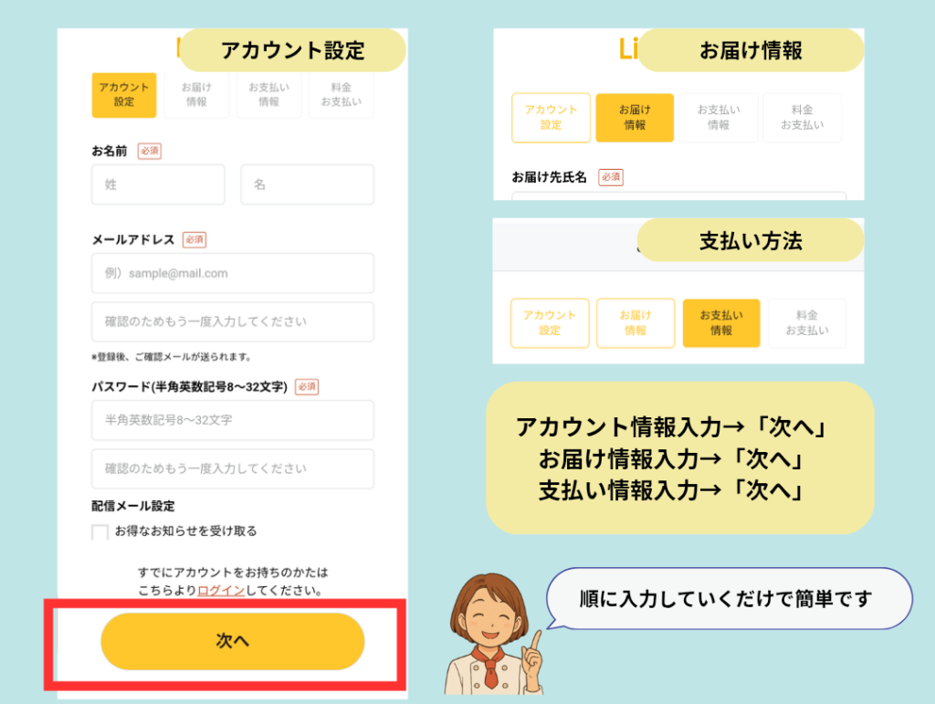Click the password confirmation field

point(232,468)
